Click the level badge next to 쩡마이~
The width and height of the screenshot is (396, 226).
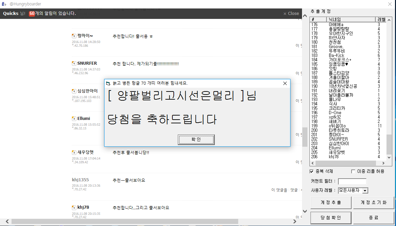[74, 36]
